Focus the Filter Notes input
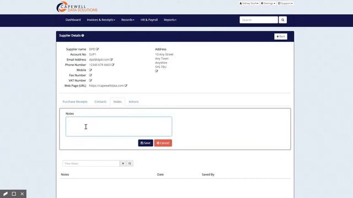 click(x=91, y=163)
